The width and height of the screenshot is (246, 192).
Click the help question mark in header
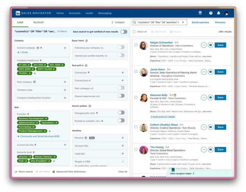(211, 13)
